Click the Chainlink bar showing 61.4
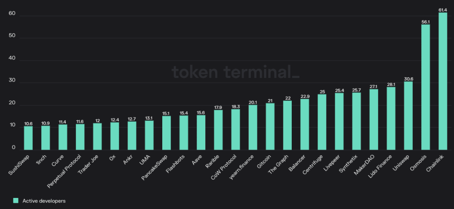This screenshot has height=209, width=454. pos(443,81)
